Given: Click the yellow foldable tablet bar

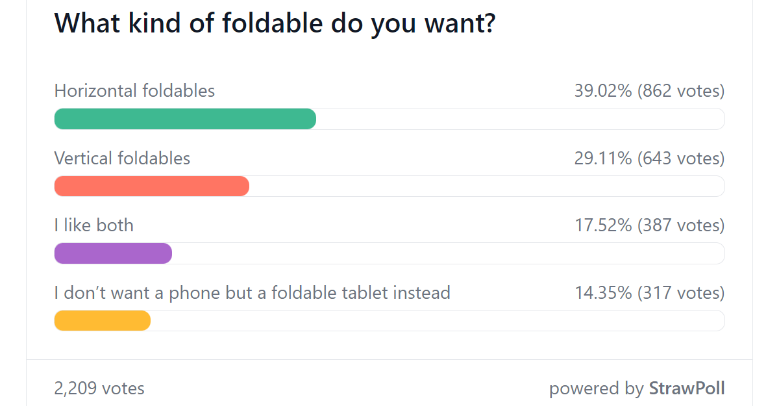Looking at the screenshot, I should coord(103,320).
